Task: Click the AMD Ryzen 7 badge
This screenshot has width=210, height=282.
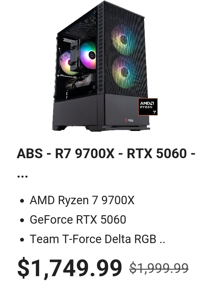Action: pos(148,107)
